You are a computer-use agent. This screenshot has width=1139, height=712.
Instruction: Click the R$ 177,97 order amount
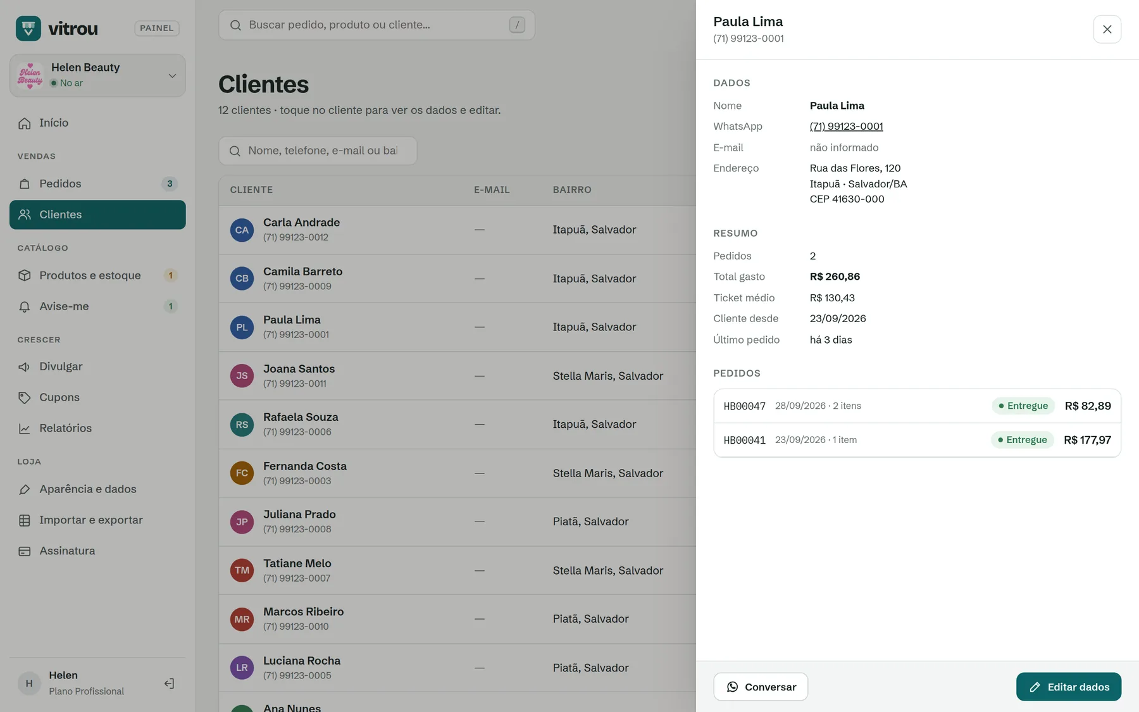pyautogui.click(x=1087, y=440)
